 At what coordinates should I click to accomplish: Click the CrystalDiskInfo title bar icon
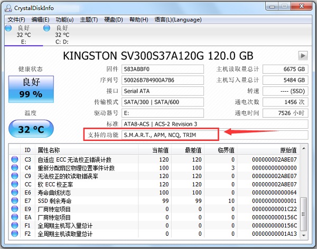click(8, 8)
